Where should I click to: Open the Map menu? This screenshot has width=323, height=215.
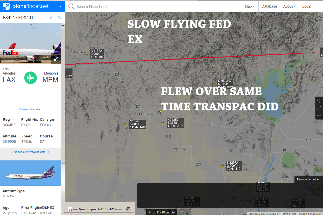click(250, 6)
